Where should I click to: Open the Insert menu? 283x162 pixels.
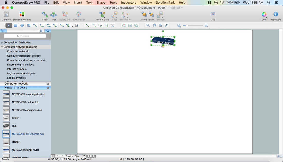click(78, 3)
